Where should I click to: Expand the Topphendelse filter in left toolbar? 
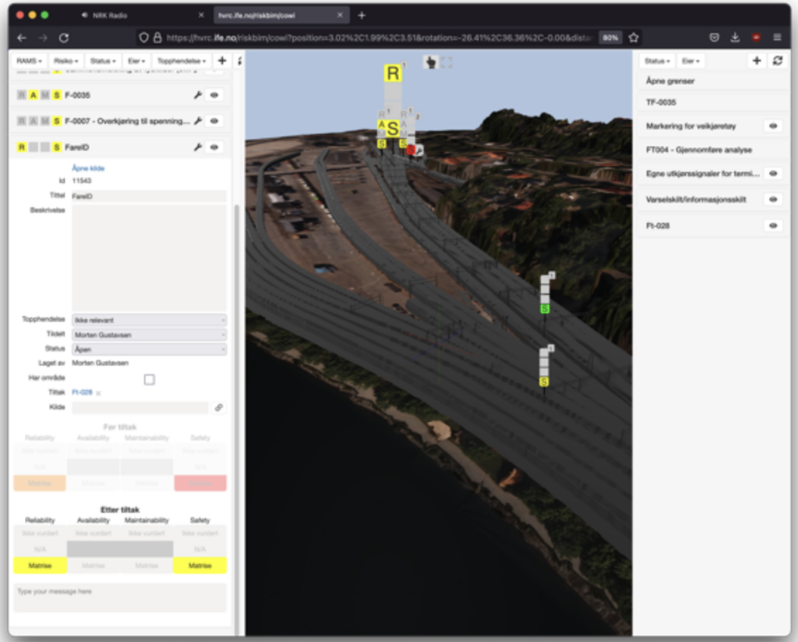[182, 61]
